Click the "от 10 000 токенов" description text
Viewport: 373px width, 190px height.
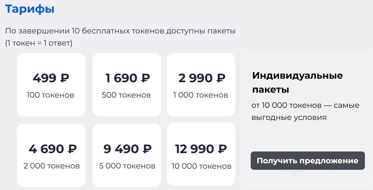point(305,111)
